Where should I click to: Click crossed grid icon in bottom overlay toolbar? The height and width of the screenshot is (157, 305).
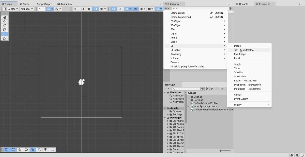point(20,150)
